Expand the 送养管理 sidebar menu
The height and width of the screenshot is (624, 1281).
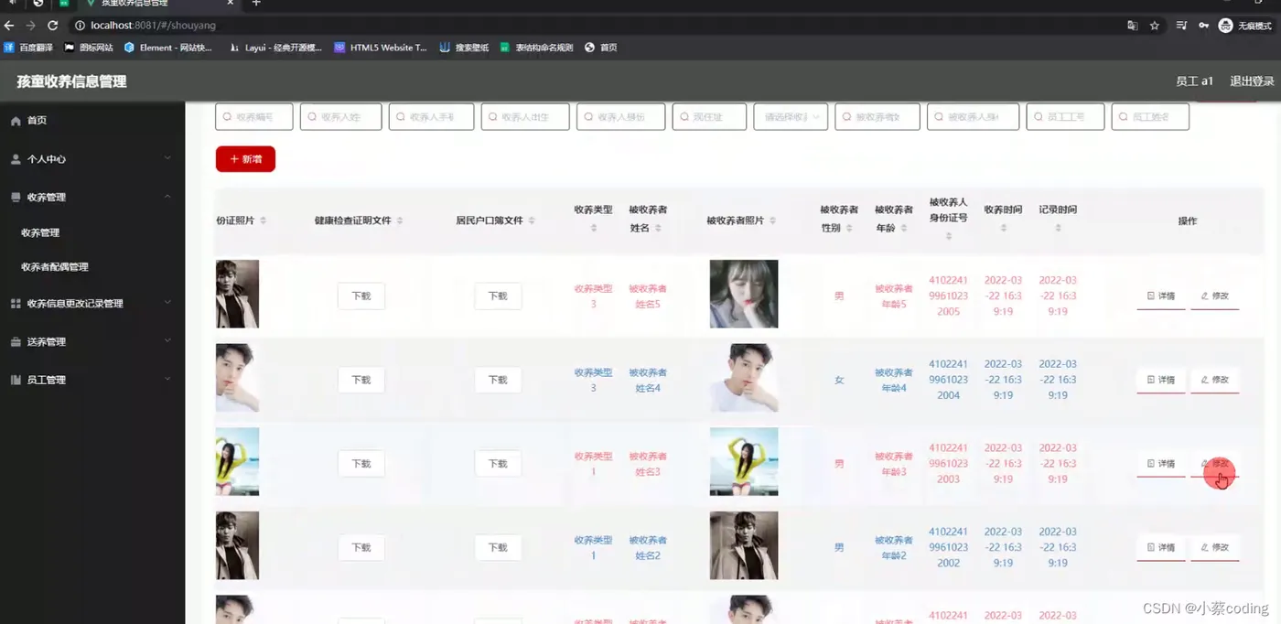point(167,341)
